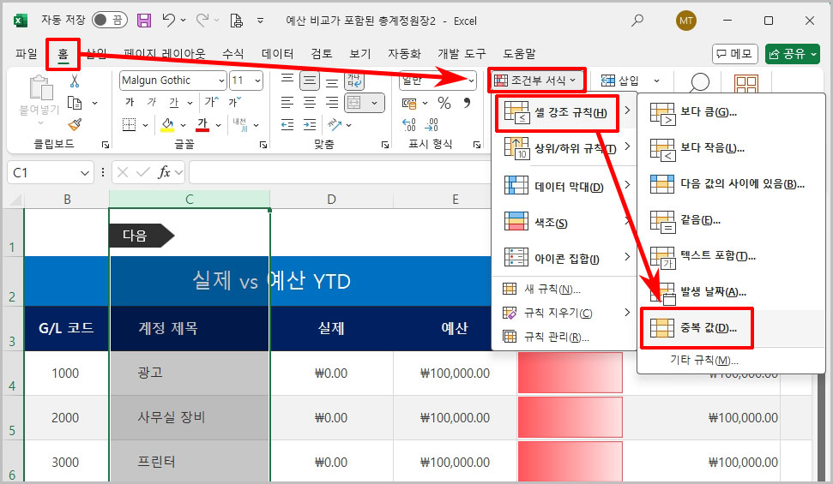Click the comma style icon

pyautogui.click(x=467, y=102)
